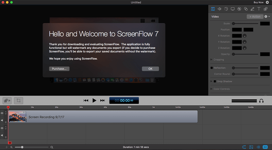Screen dimensions: 272x150
Task: Click the Scale value field
Action: pyautogui.click(x=265, y=23)
